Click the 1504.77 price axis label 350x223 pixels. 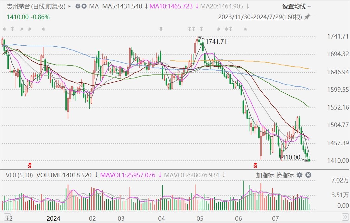pos(338,125)
